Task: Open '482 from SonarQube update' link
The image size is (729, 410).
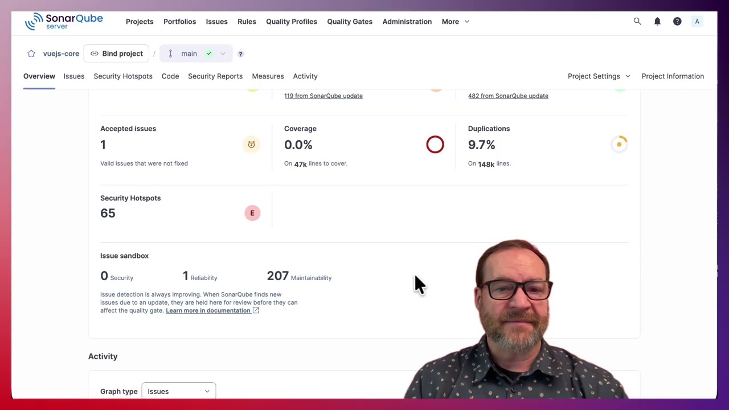Action: [x=508, y=96]
